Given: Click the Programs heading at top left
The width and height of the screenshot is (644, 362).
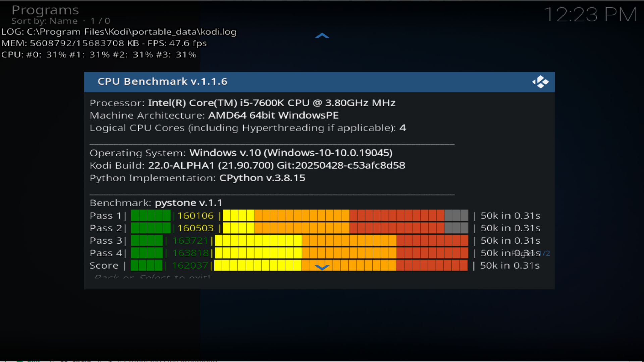Looking at the screenshot, I should tap(45, 10).
